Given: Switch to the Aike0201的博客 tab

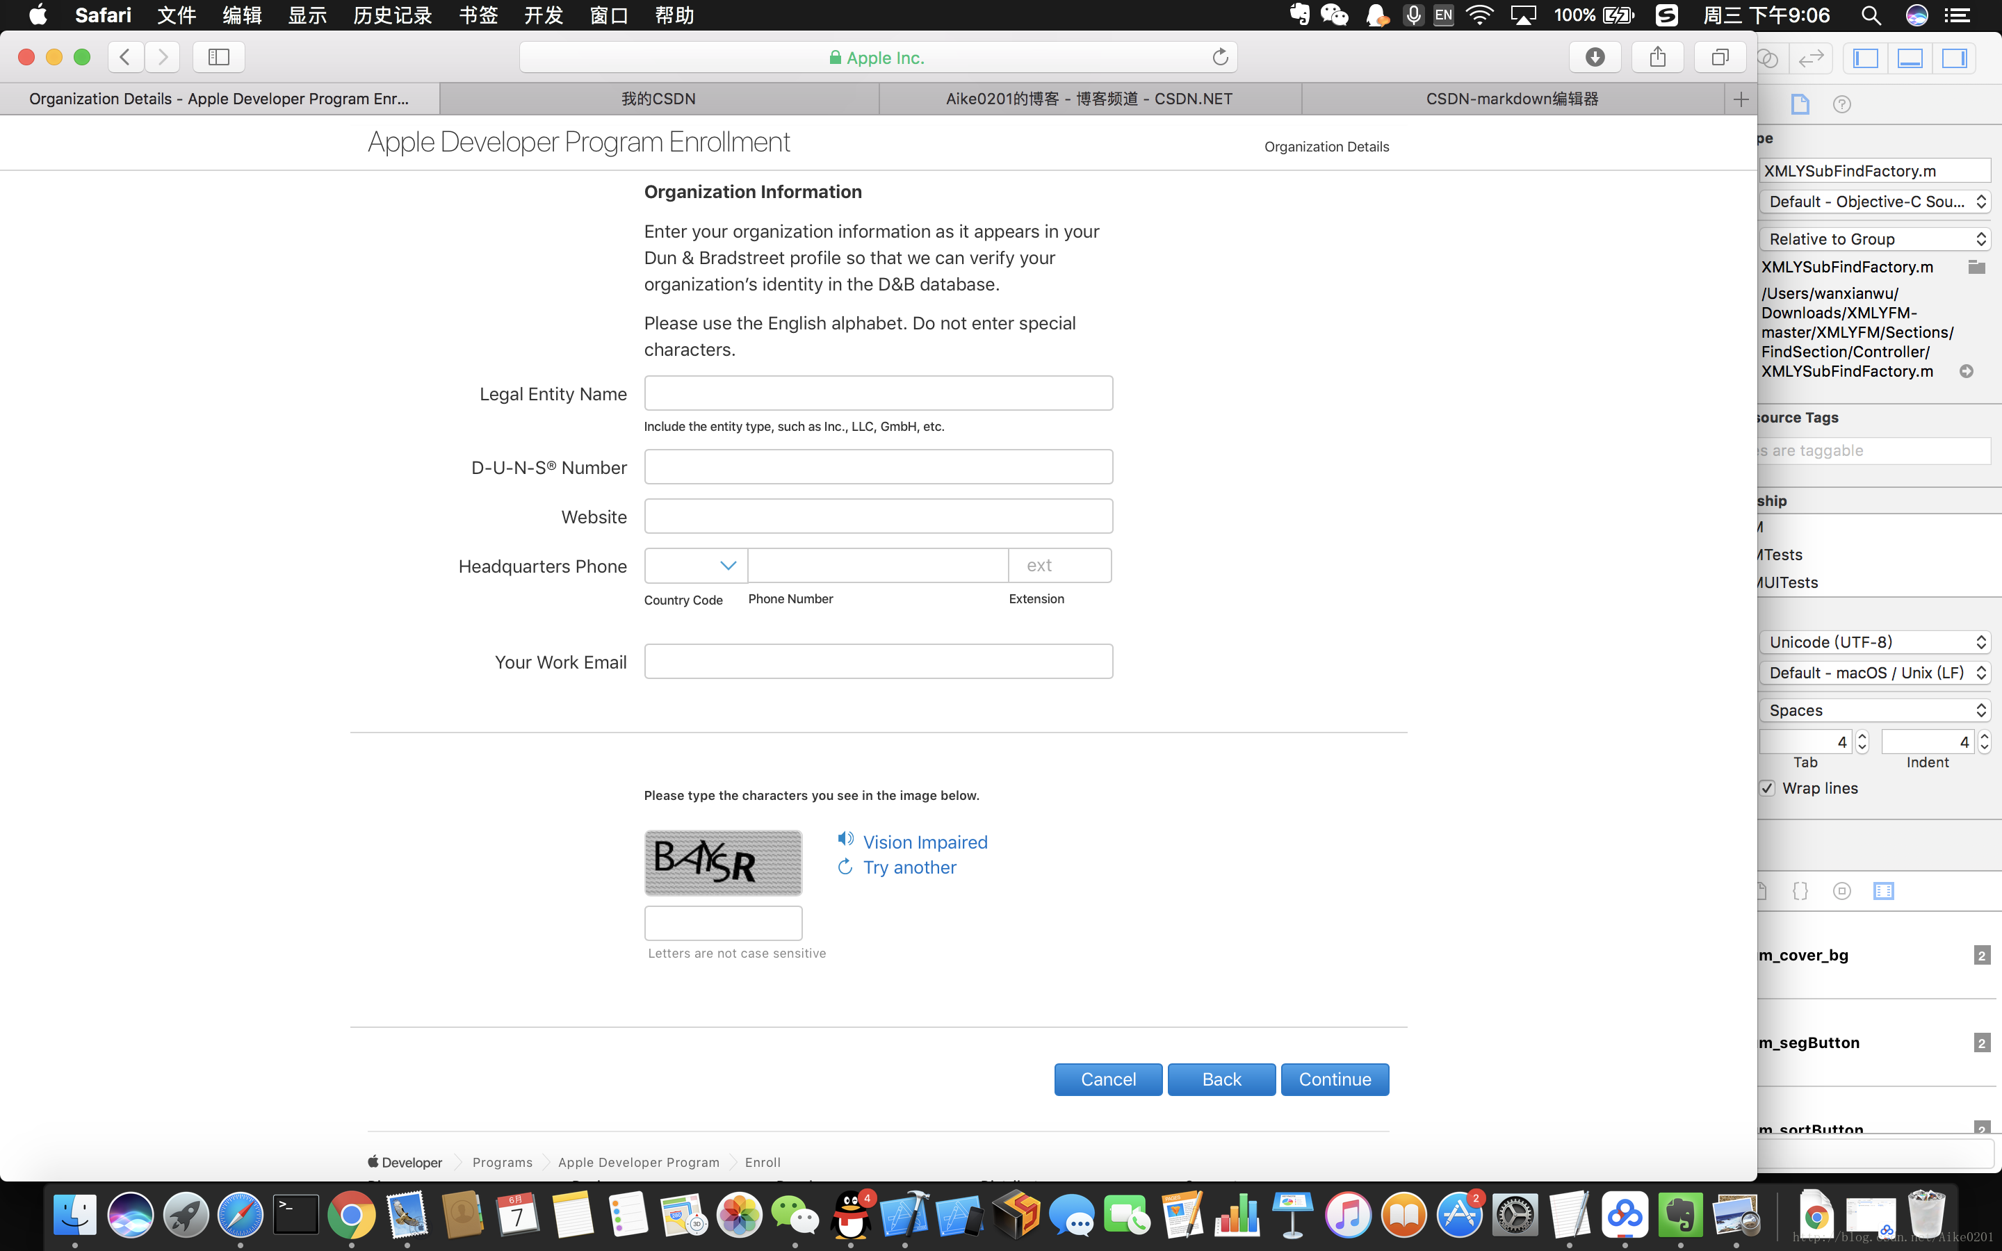Looking at the screenshot, I should point(1089,99).
